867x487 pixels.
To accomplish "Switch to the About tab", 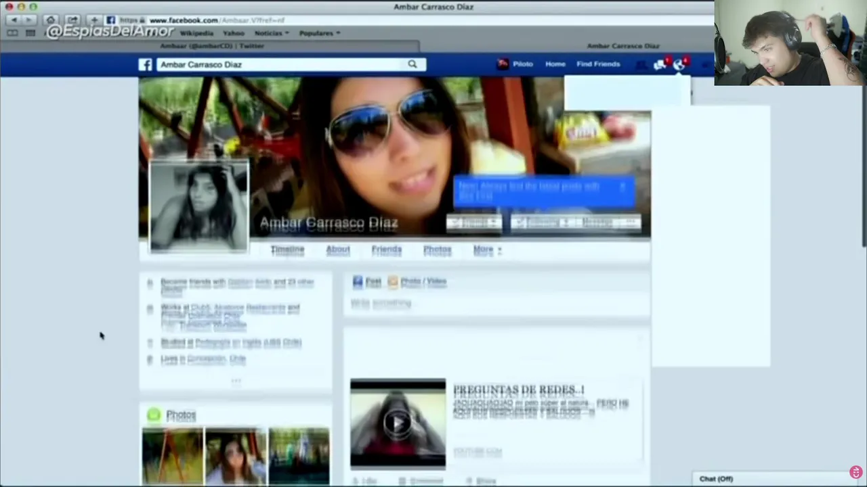I will (x=338, y=250).
